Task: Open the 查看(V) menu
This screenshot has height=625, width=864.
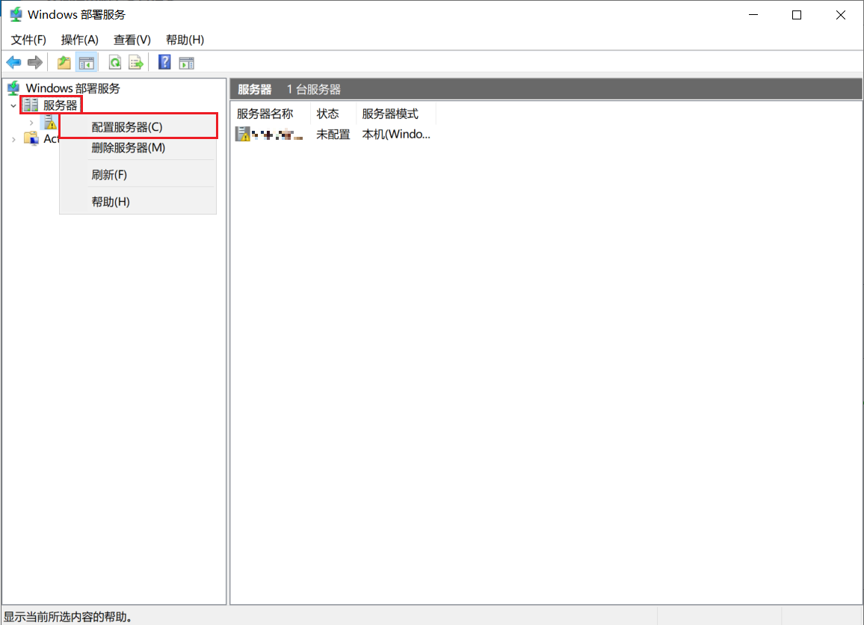Action: pyautogui.click(x=132, y=40)
